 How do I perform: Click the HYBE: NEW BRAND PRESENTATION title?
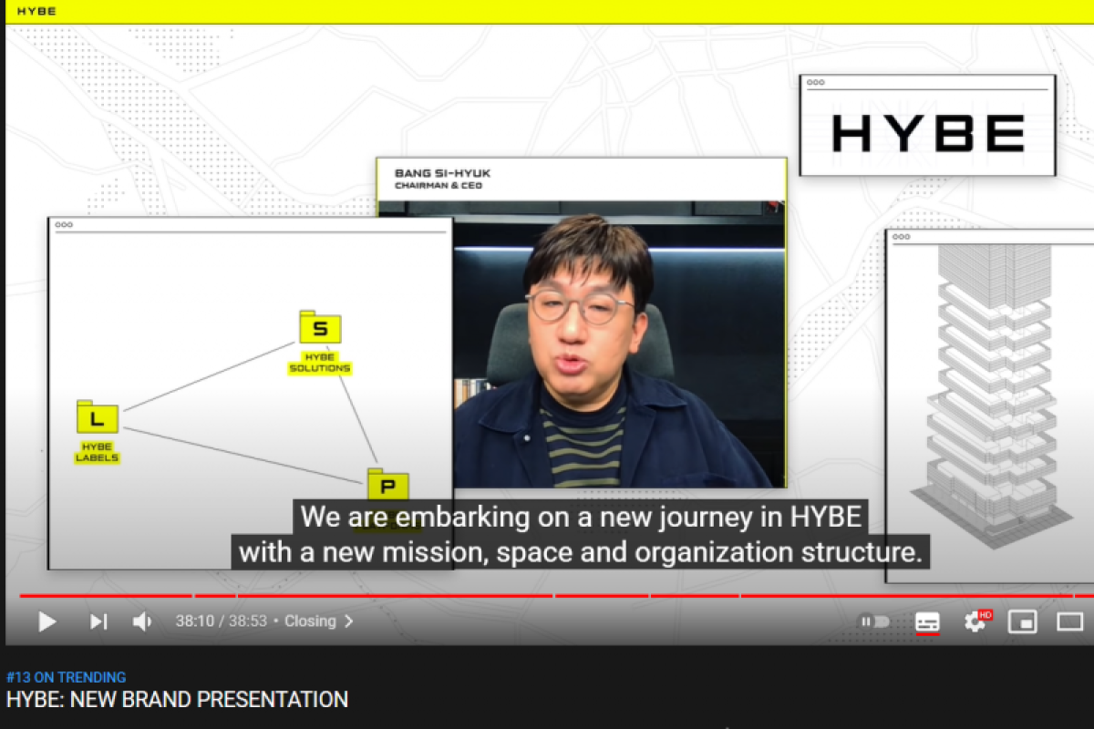(x=177, y=700)
